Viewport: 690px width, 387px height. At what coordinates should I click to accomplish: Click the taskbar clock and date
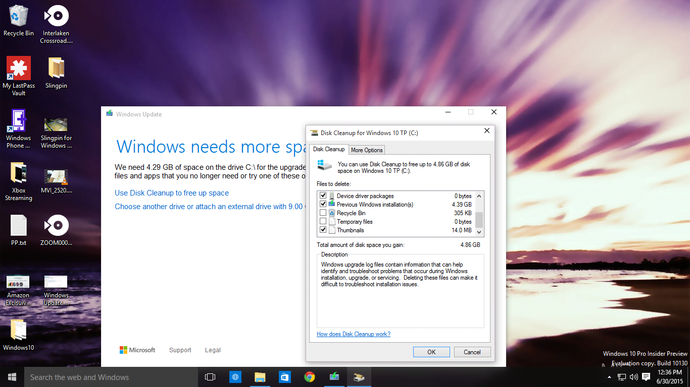coord(670,377)
